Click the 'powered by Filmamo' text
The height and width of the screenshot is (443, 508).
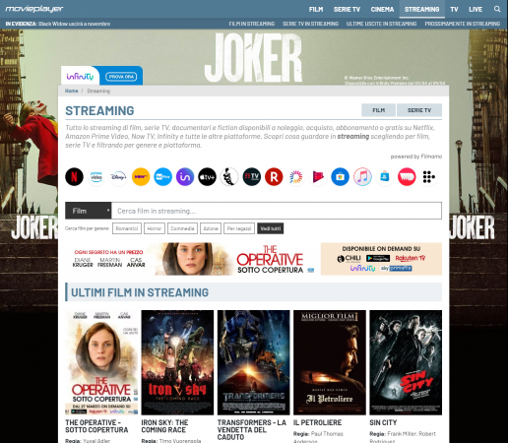416,157
